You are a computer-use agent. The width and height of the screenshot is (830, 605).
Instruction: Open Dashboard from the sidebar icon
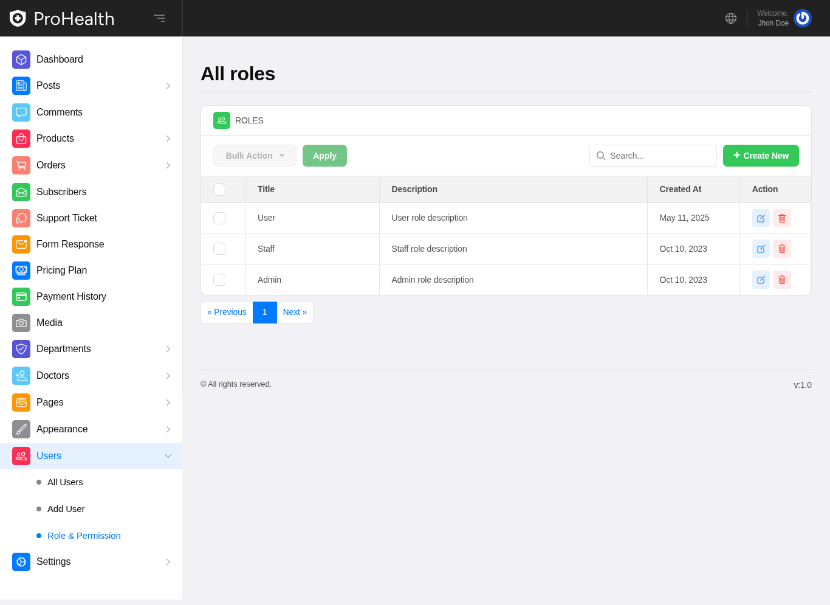(x=21, y=60)
